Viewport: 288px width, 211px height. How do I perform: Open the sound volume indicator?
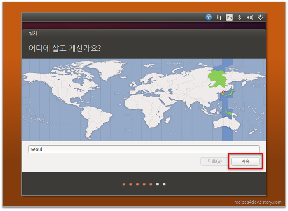click(x=250, y=17)
